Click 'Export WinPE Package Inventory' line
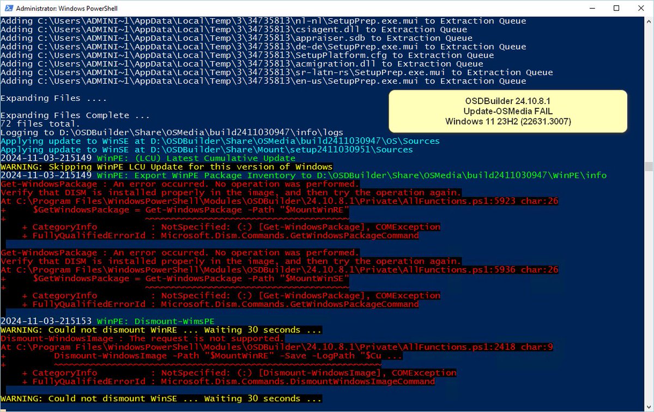Viewport: 654px width, 412px height. [x=303, y=175]
